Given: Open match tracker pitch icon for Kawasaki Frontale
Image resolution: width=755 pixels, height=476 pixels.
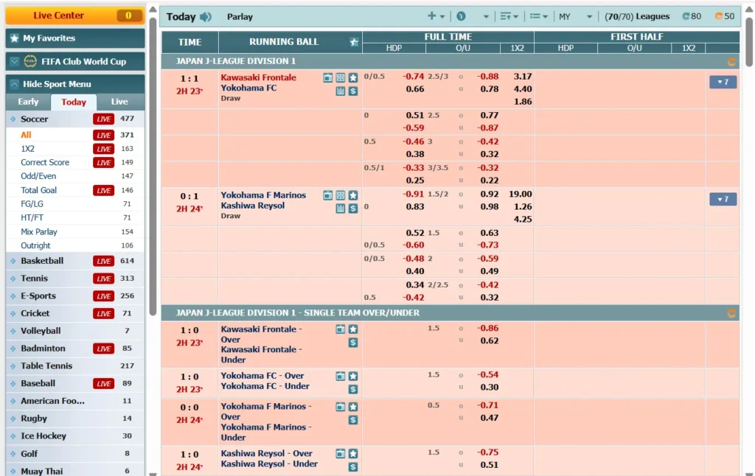Looking at the screenshot, I should click(341, 78).
